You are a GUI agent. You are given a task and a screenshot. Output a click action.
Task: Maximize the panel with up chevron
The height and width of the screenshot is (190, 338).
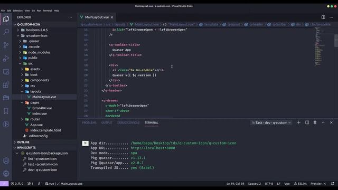pyautogui.click(x=323, y=122)
